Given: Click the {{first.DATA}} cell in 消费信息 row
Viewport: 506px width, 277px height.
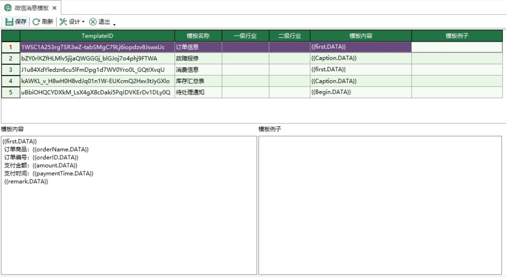Looking at the screenshot, I should tap(361, 70).
